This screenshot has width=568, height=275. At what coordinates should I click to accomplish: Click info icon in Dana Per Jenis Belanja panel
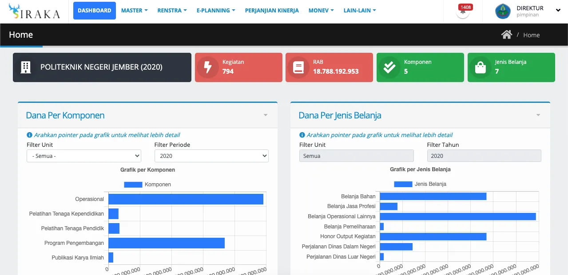click(302, 135)
